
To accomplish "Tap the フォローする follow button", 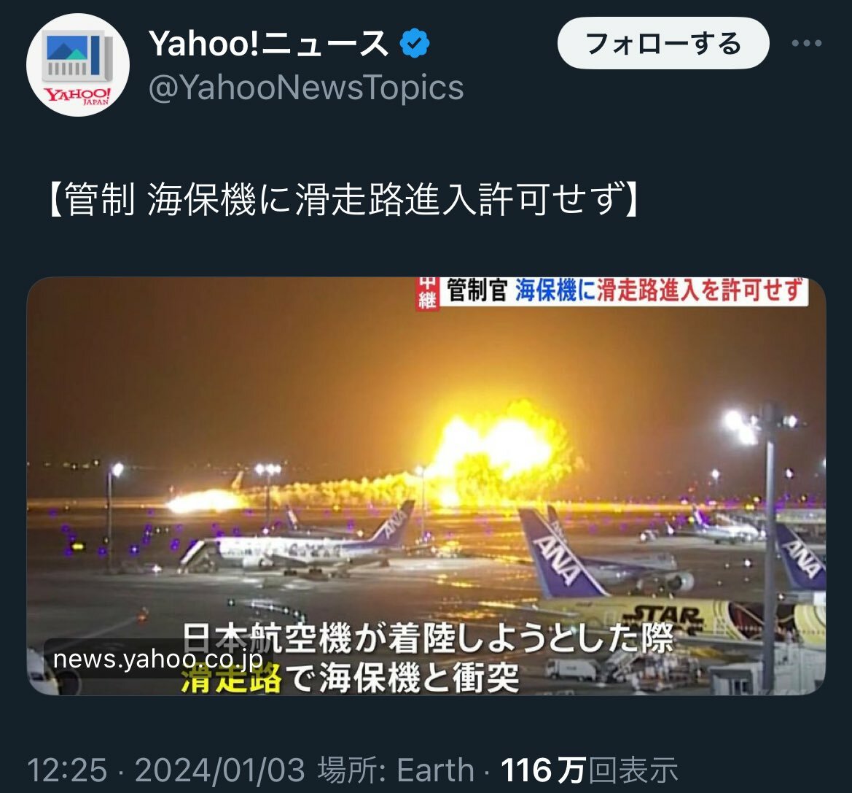I will 663,43.
